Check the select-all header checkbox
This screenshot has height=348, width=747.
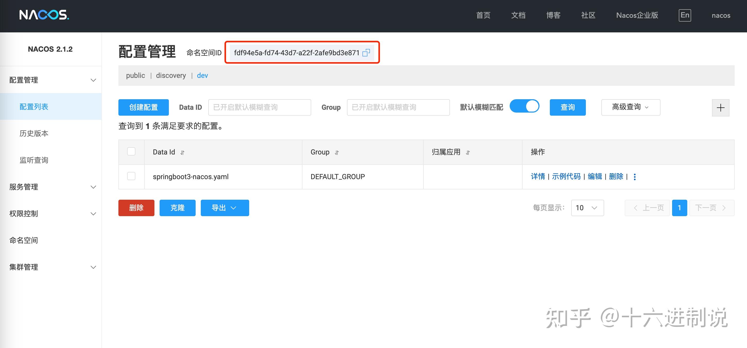click(131, 151)
